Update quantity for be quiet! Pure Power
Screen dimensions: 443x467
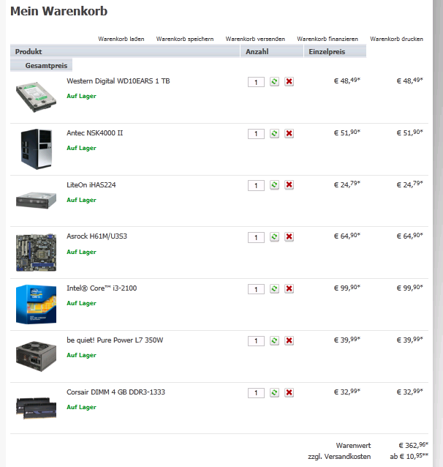(274, 340)
